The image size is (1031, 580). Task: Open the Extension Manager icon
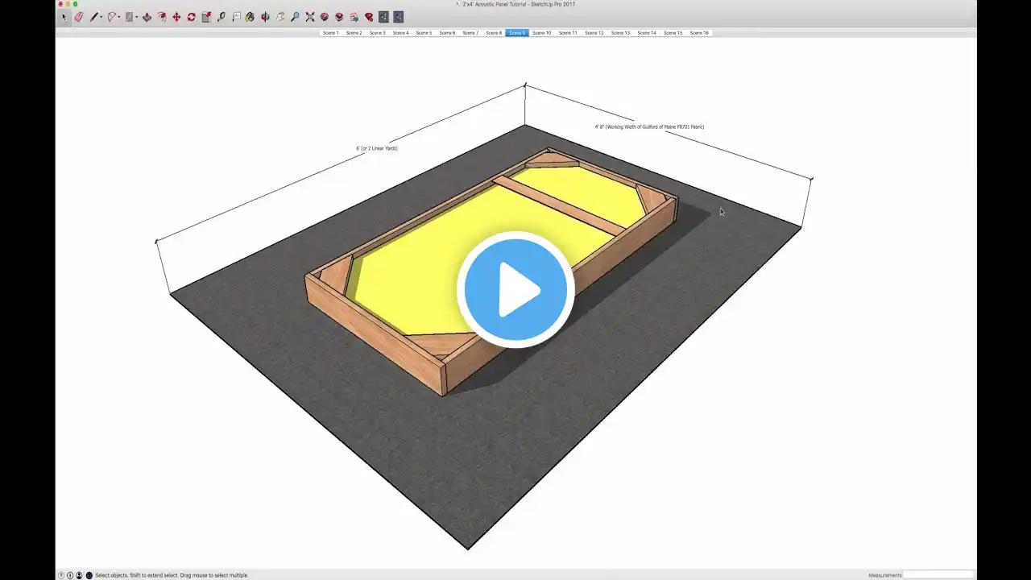[369, 16]
